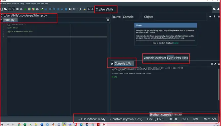Switch to the History tab
The width and height of the screenshot is (222, 126).
click(x=177, y=114)
